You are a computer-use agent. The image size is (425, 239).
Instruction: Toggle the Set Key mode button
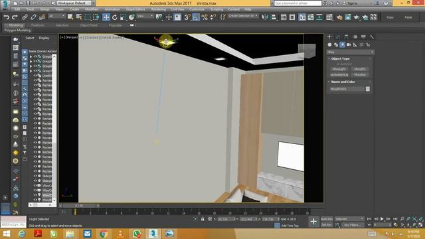point(327,225)
